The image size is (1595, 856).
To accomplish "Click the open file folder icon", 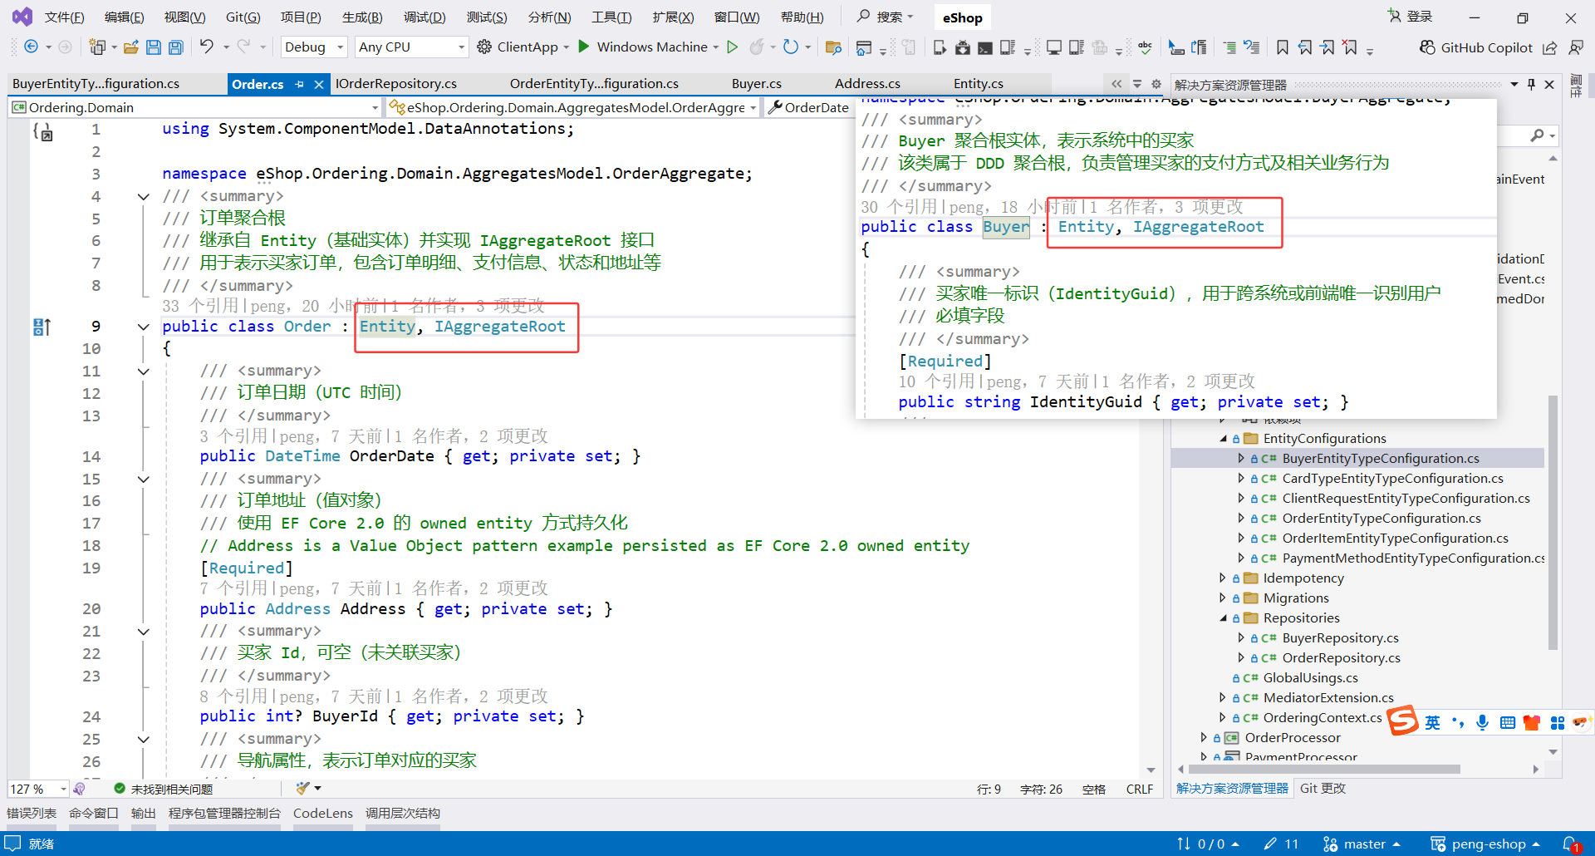I will point(130,47).
